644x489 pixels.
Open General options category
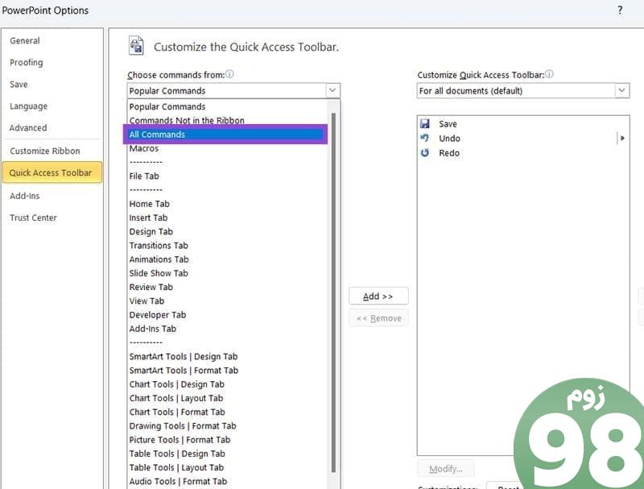click(x=52, y=40)
